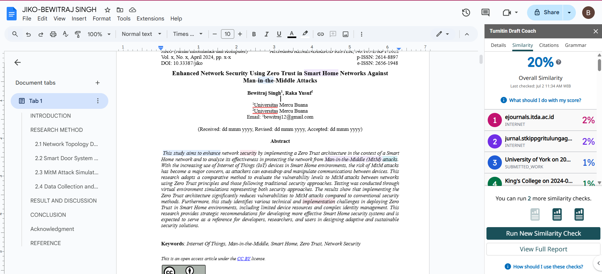Click Run New Similarity Check button
602x274 pixels.
click(543, 233)
